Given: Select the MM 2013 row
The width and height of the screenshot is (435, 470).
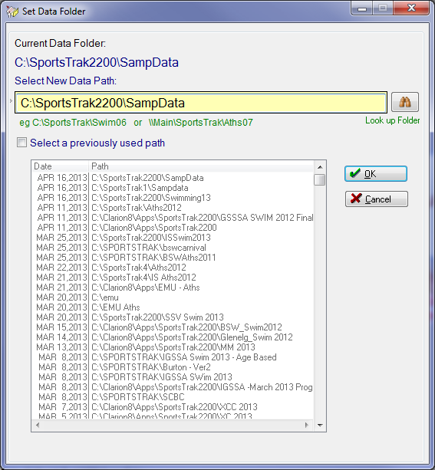Looking at the screenshot, I should (x=173, y=347).
